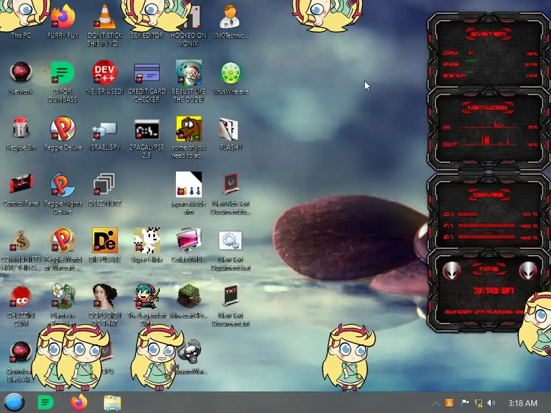Open Dev-C++ shortcut labeled NEVER USED!

tap(105, 73)
